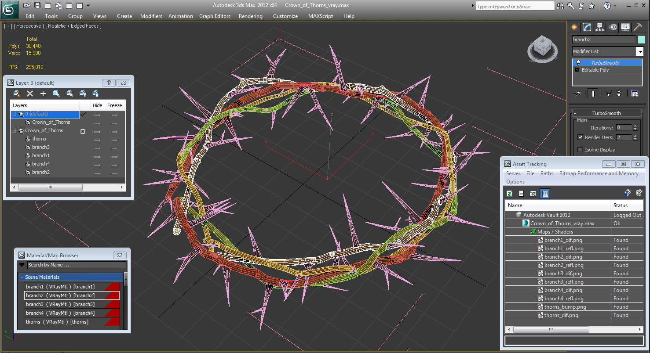Toggle Show End Result icon
Screen dimensions: 650x353
pyautogui.click(x=593, y=93)
